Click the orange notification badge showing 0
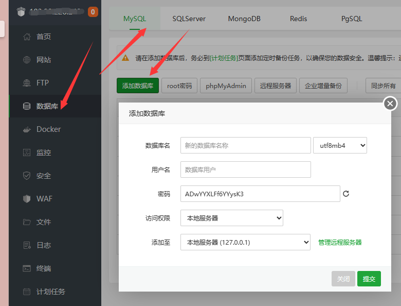The image size is (401, 306). tap(93, 12)
